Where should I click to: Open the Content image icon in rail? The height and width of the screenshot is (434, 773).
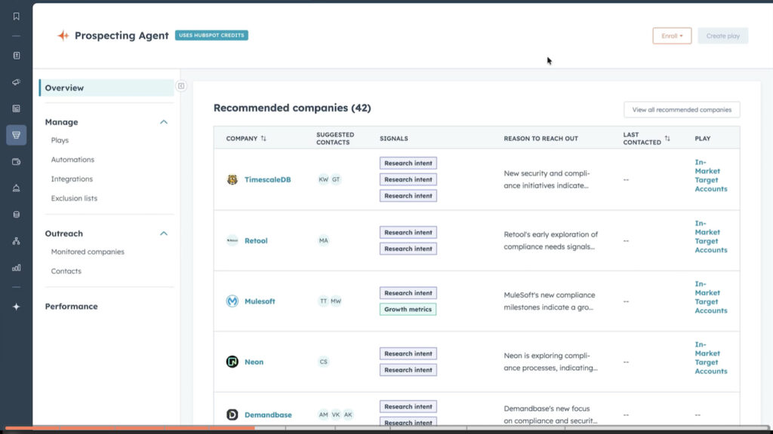click(x=17, y=108)
